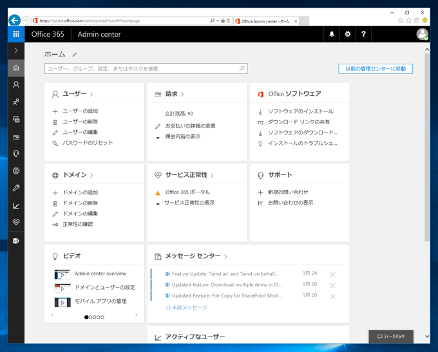
Task: Expand the ユーザー card chevron
Action: coord(91,95)
